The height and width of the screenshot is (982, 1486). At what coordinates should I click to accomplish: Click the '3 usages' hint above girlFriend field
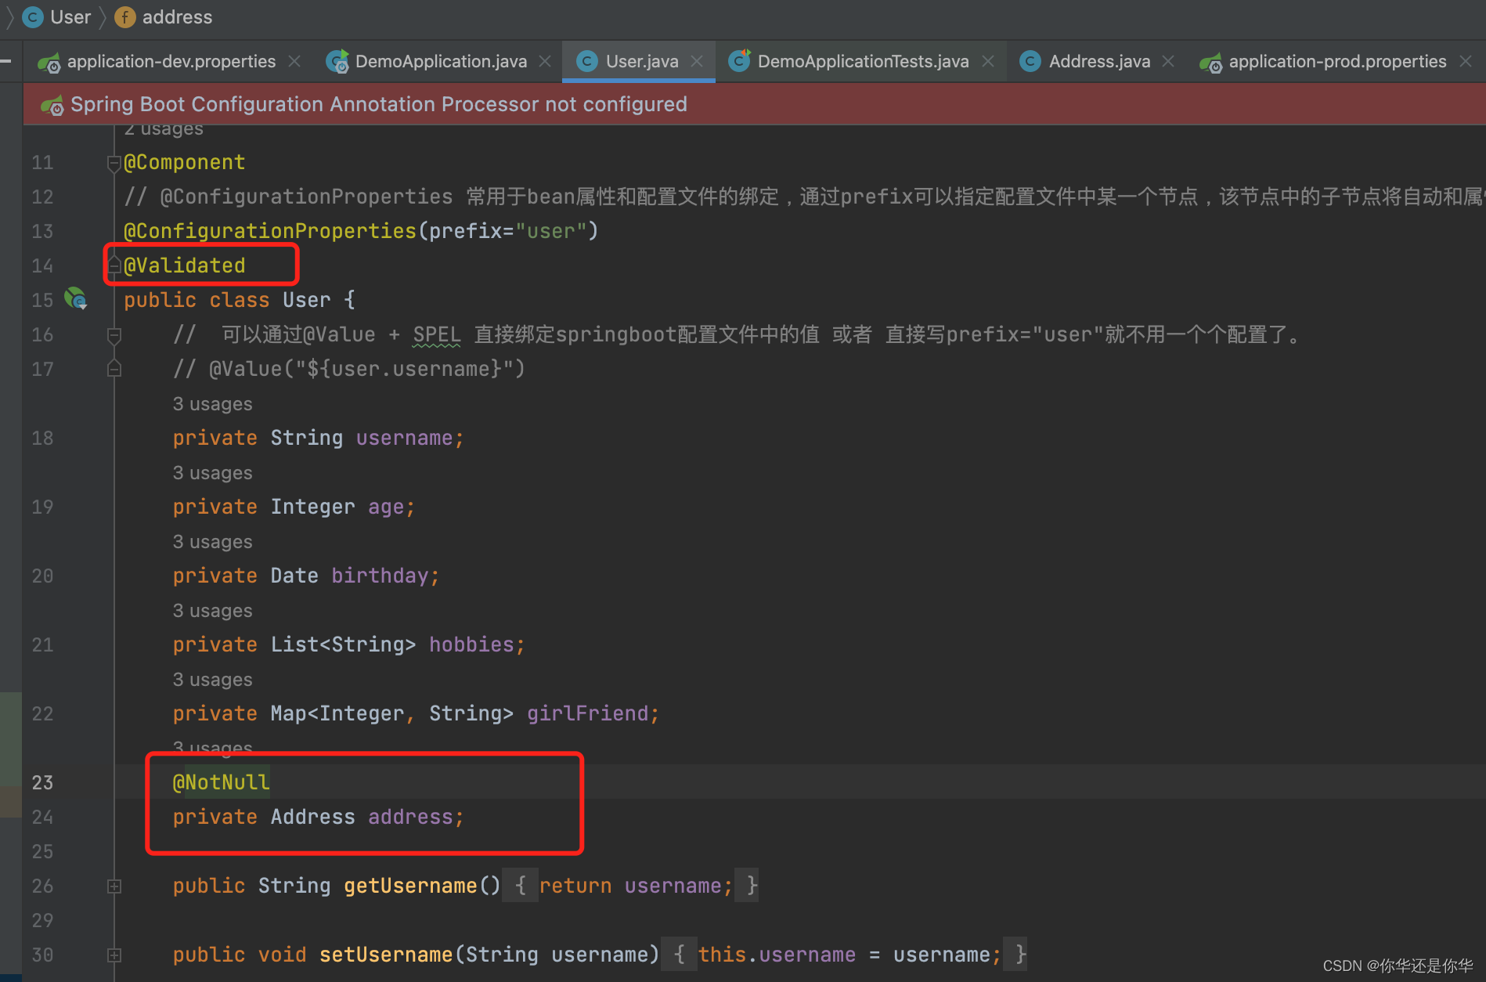pos(212,680)
